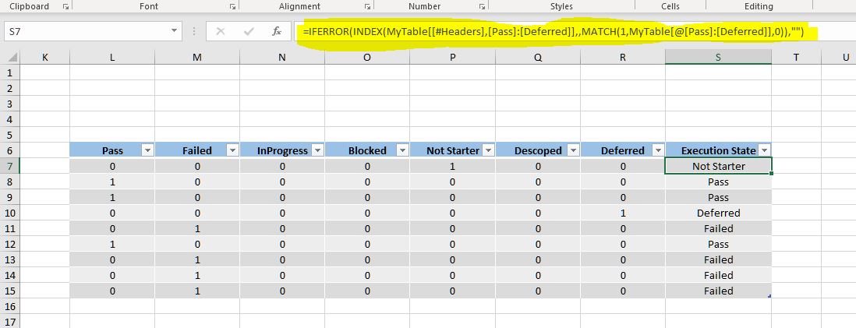Select cell S7 showing Not Starter
The image size is (856, 328).
point(719,166)
